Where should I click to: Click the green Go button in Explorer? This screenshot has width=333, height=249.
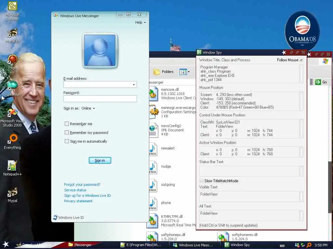[321, 82]
